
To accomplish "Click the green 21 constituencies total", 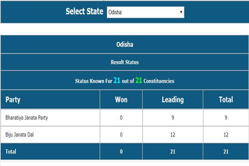I will [138, 80].
